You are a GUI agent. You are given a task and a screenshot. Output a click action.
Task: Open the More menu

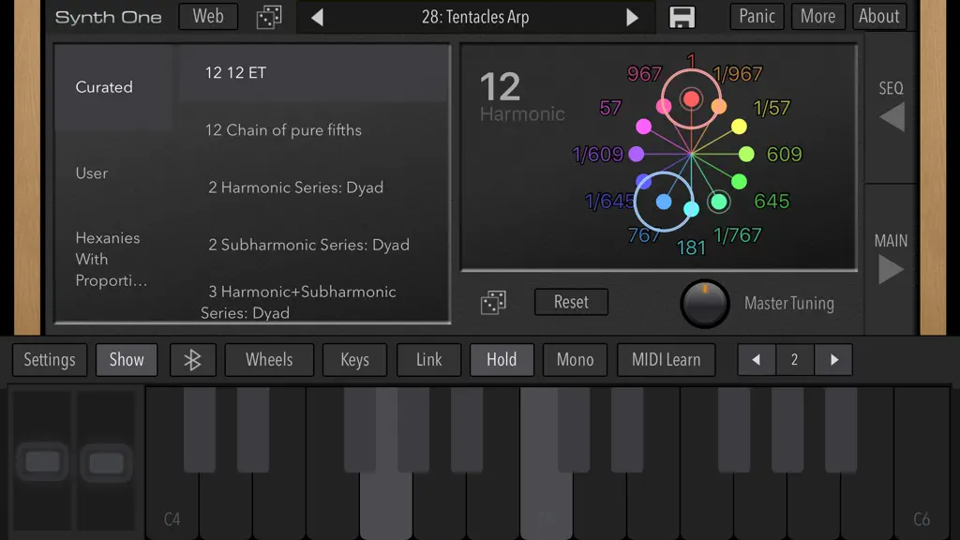[x=817, y=17]
